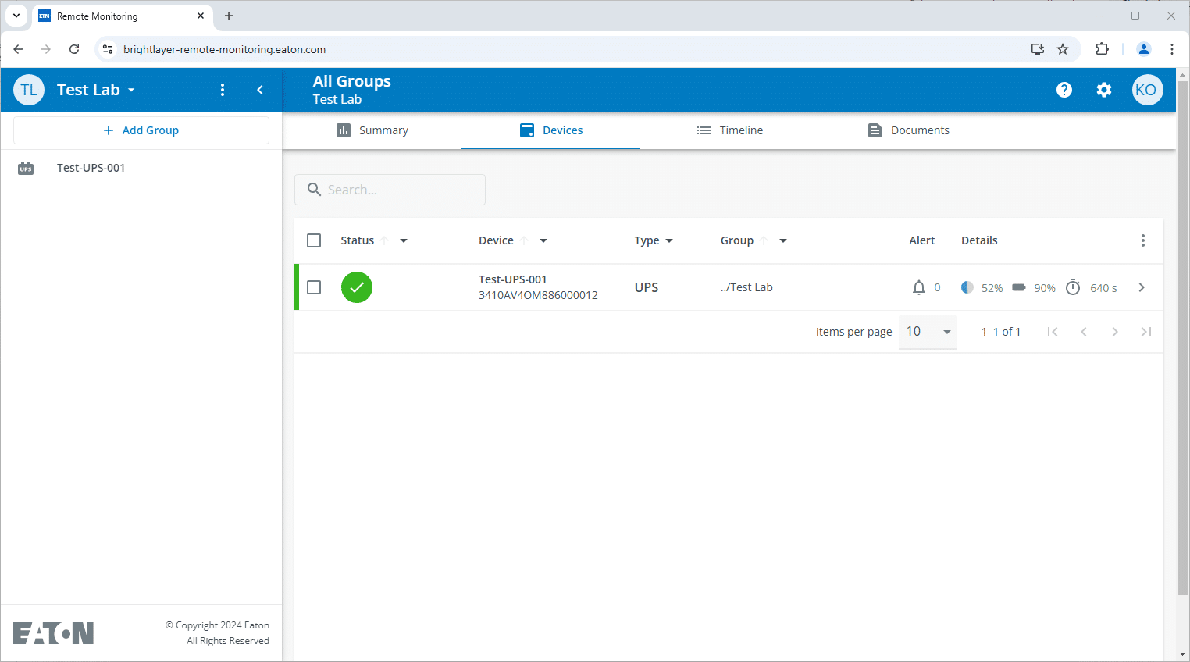Click the Details column header
The height and width of the screenshot is (662, 1190).
tap(979, 240)
